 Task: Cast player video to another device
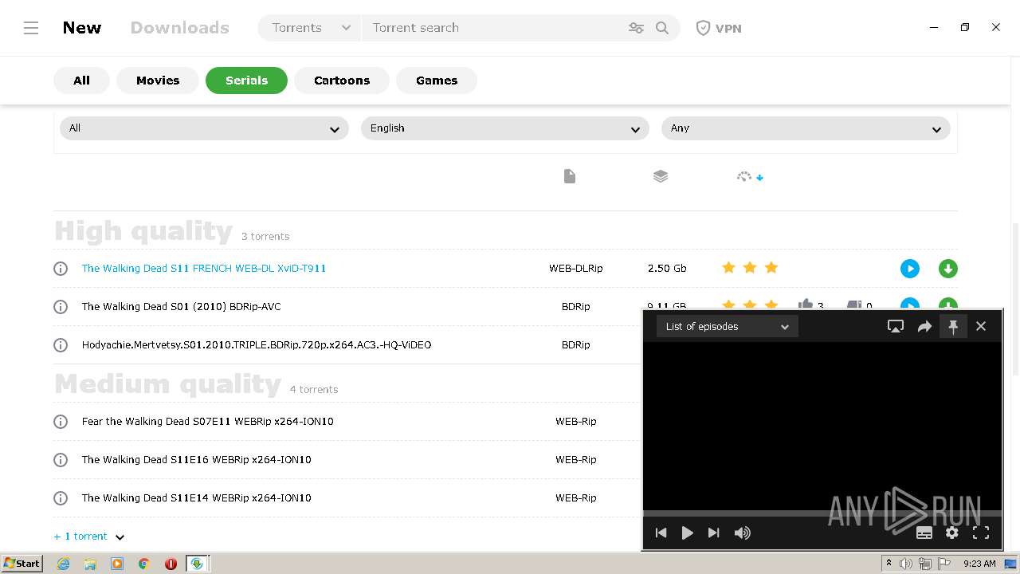(896, 326)
